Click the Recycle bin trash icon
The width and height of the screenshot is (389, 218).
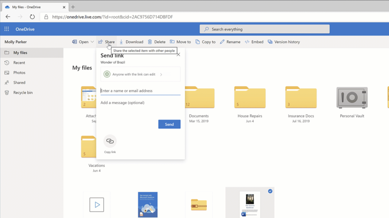coord(7,92)
